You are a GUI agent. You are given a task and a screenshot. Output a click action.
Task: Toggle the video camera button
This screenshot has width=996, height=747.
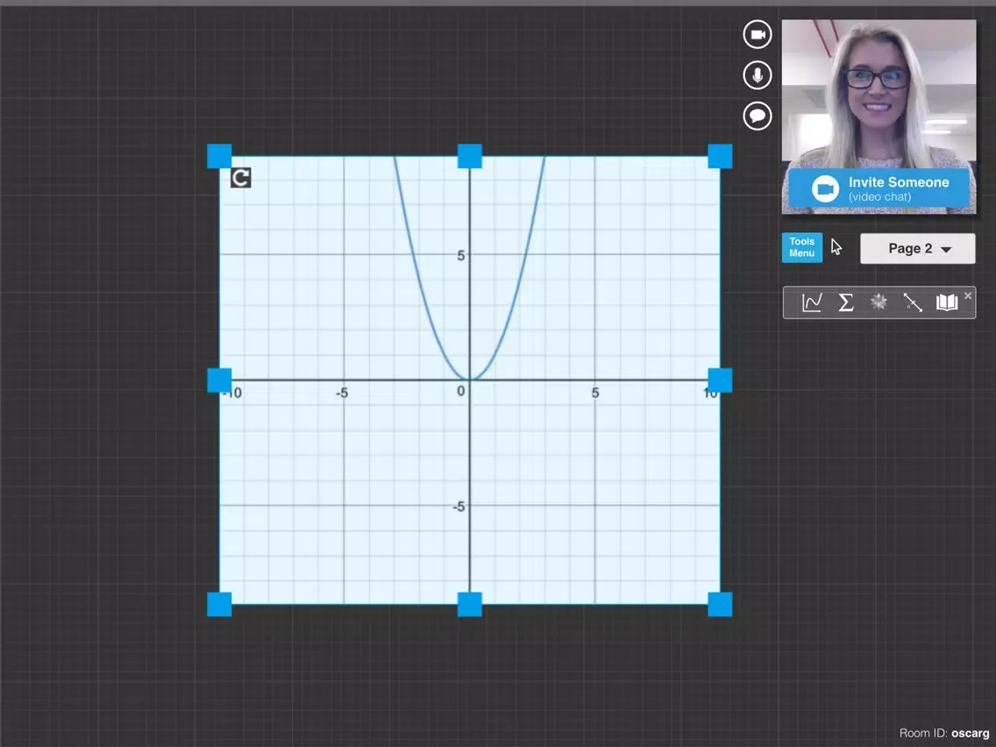click(758, 34)
